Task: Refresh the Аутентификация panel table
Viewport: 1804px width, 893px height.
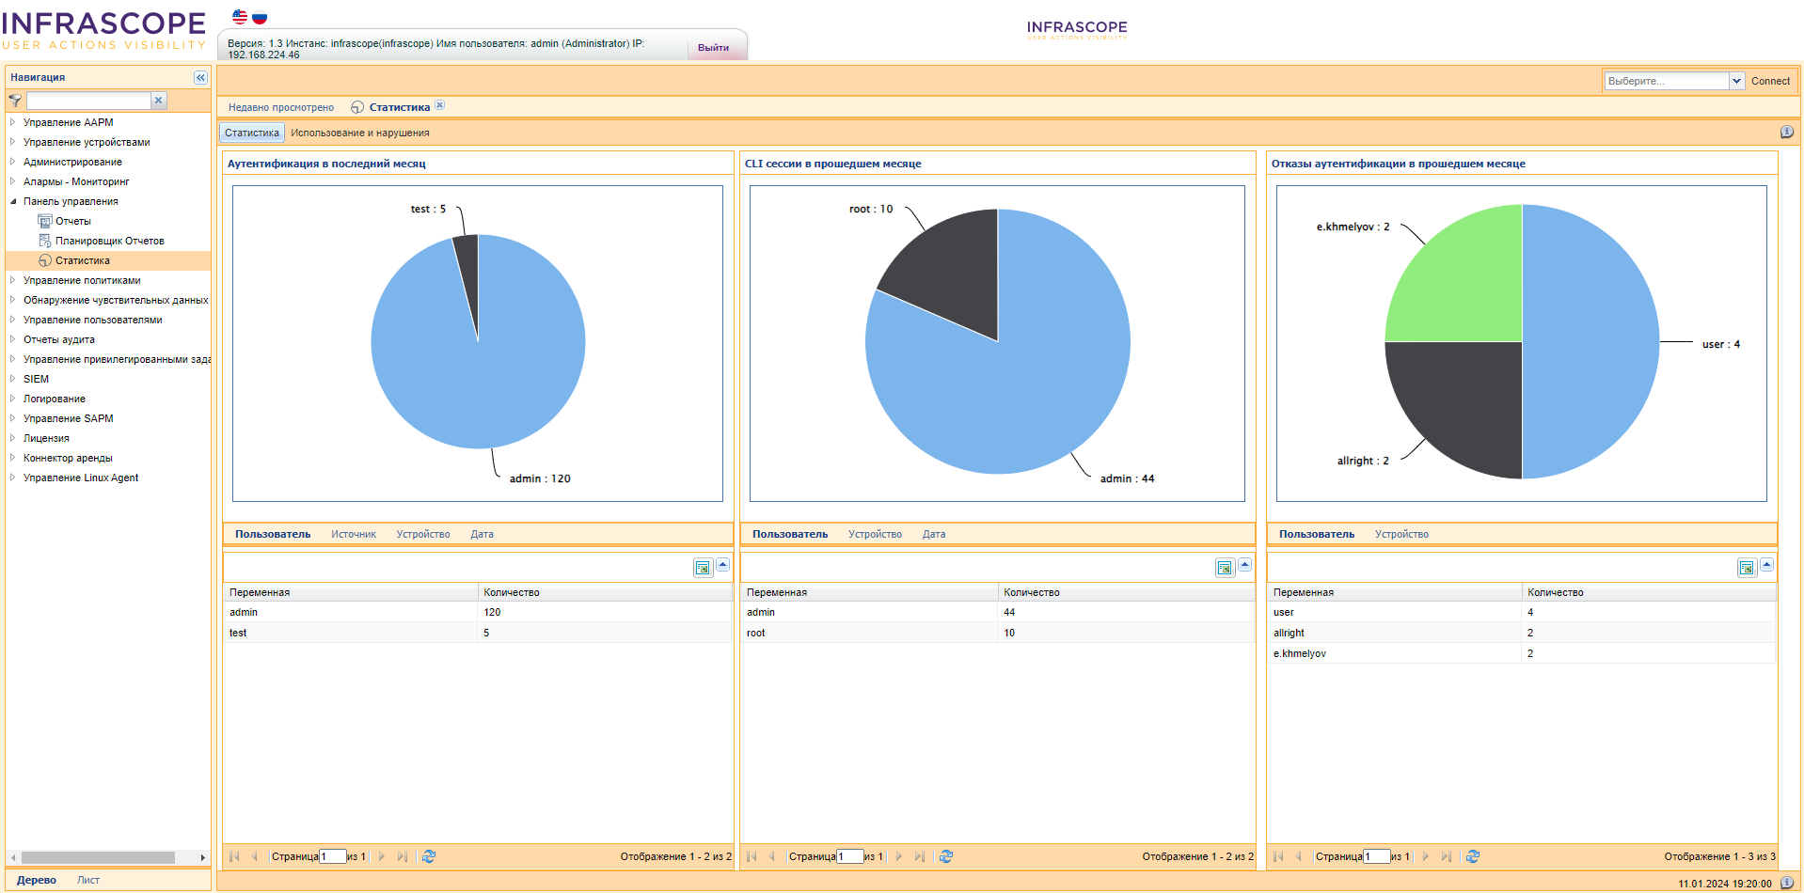Action: [x=429, y=856]
